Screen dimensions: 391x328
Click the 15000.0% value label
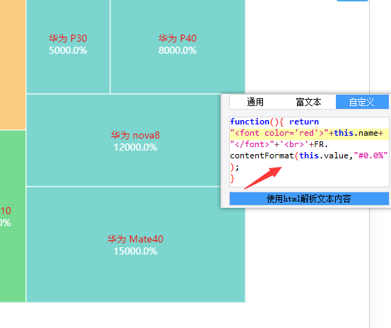tap(136, 251)
